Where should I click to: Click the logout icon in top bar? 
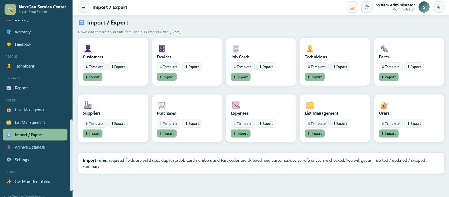point(439,7)
